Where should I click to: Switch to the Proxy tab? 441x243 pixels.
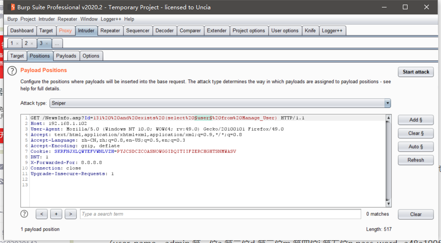click(x=65, y=31)
